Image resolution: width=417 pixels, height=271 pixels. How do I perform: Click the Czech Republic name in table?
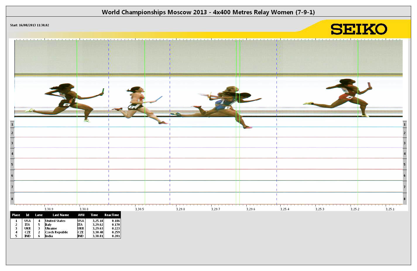pos(56,232)
